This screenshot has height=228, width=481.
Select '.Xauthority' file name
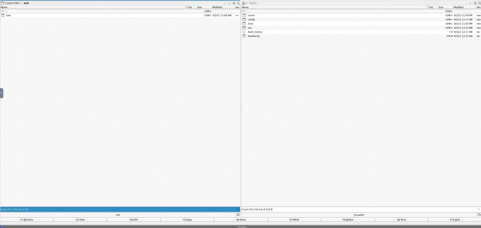pyautogui.click(x=253, y=36)
